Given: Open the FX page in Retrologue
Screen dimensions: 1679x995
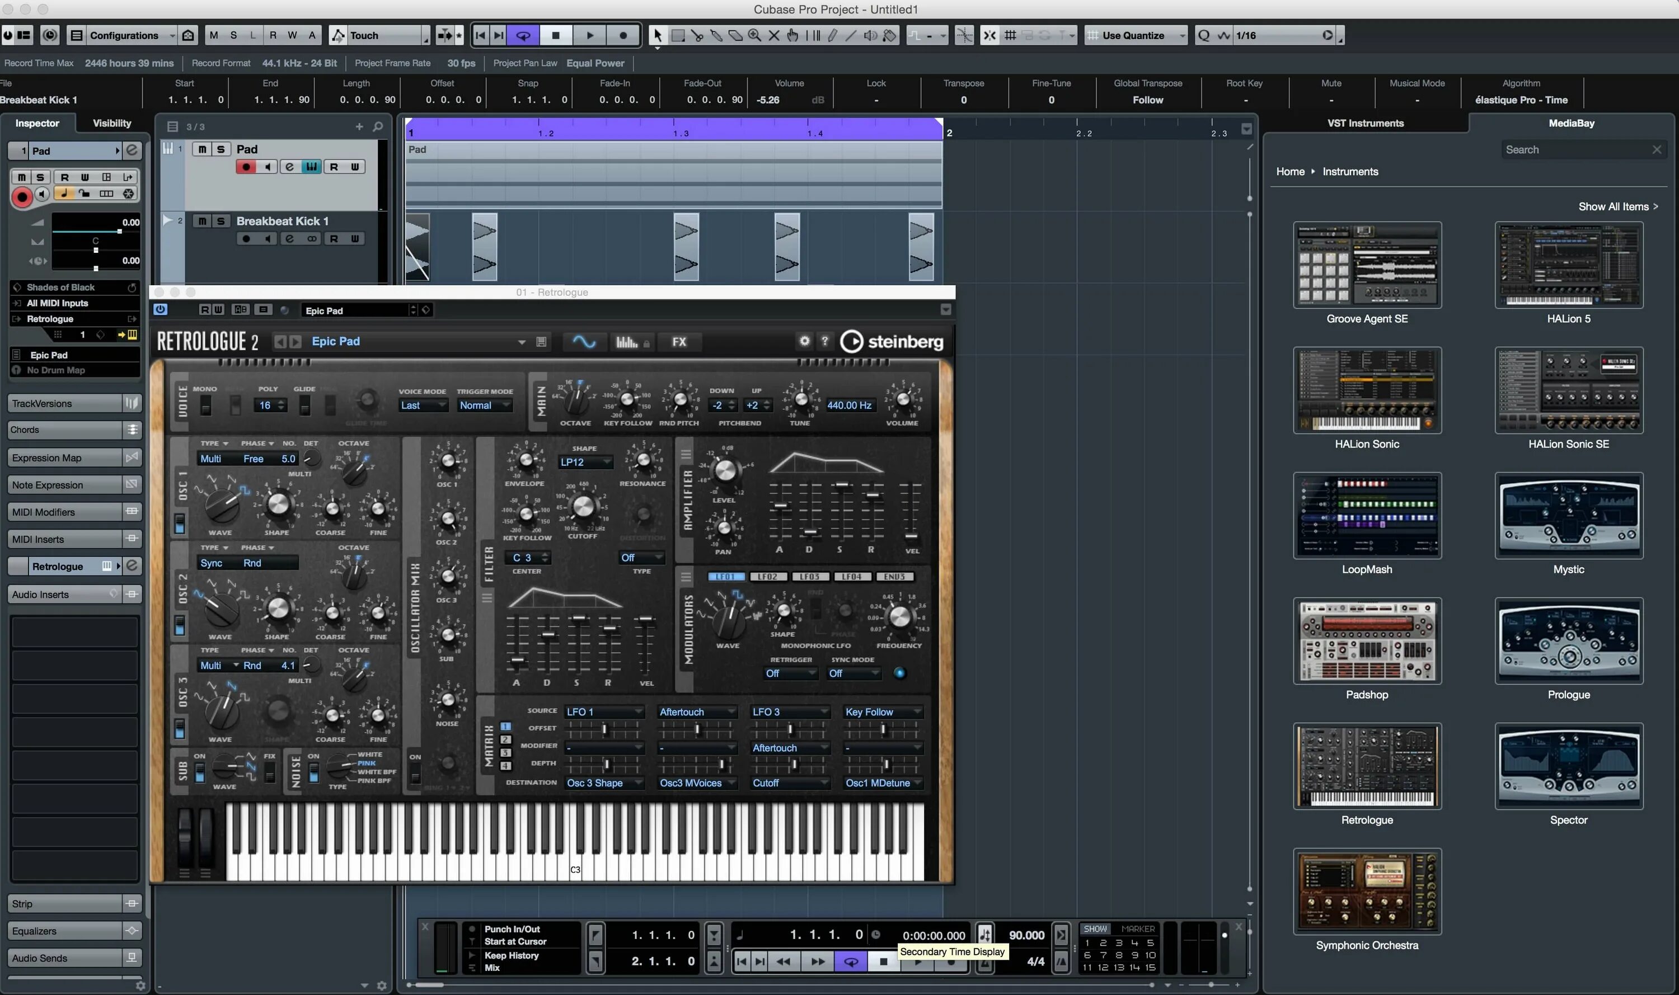Looking at the screenshot, I should pos(679,342).
